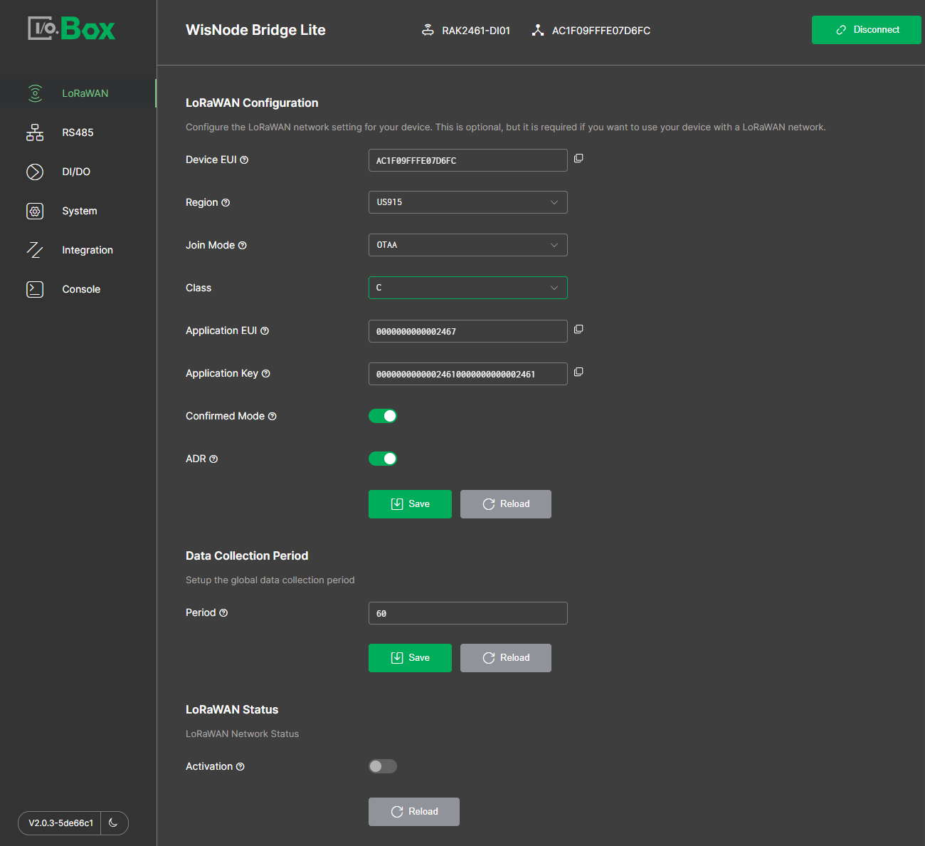Click the RAK2461-DI01 device name
925x846 pixels.
pyautogui.click(x=476, y=31)
